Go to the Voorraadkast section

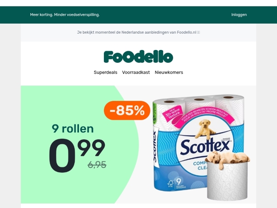point(136,73)
